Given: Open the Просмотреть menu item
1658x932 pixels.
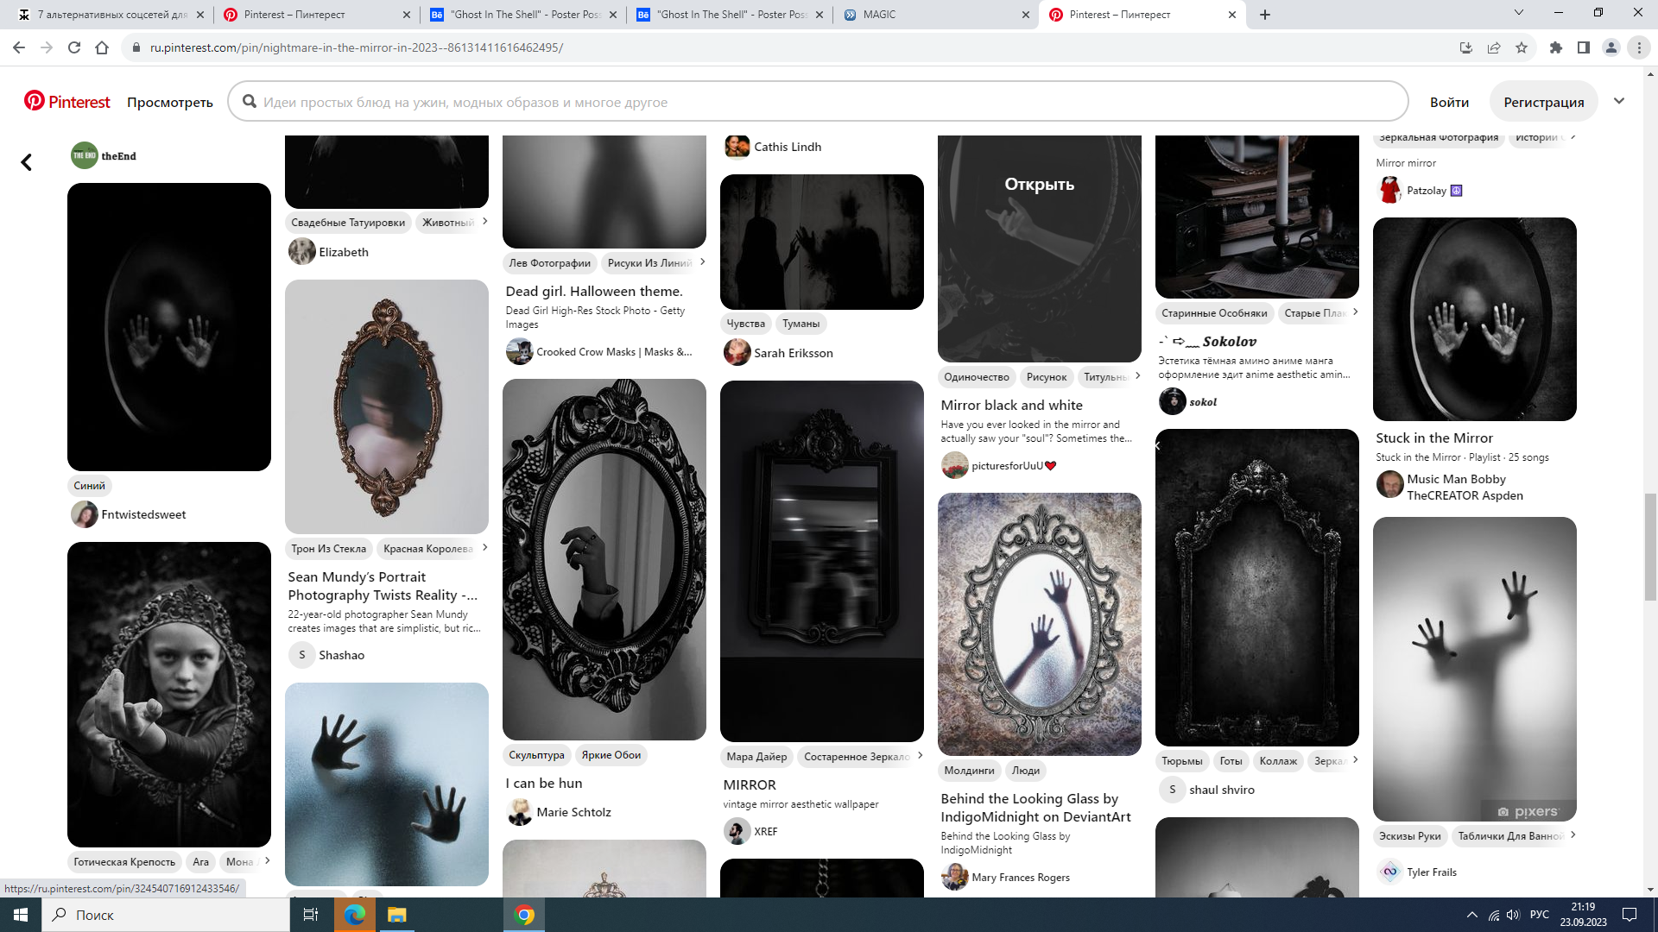Looking at the screenshot, I should coord(170,102).
